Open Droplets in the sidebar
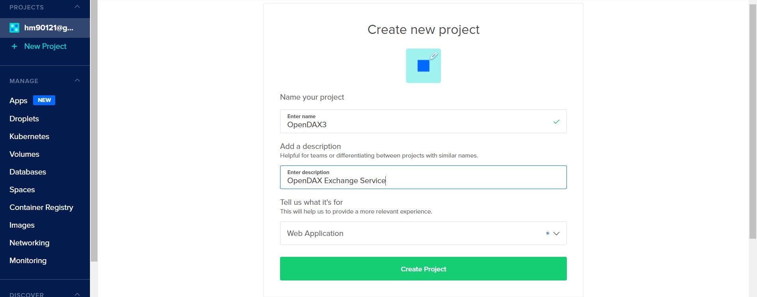Viewport: 757px width, 297px height. point(24,119)
